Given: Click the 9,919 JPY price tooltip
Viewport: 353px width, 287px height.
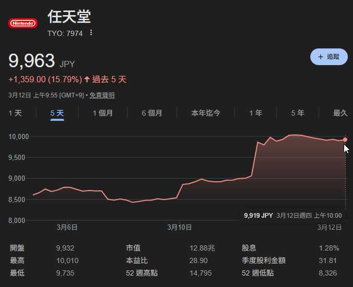Looking at the screenshot, I should click(258, 215).
